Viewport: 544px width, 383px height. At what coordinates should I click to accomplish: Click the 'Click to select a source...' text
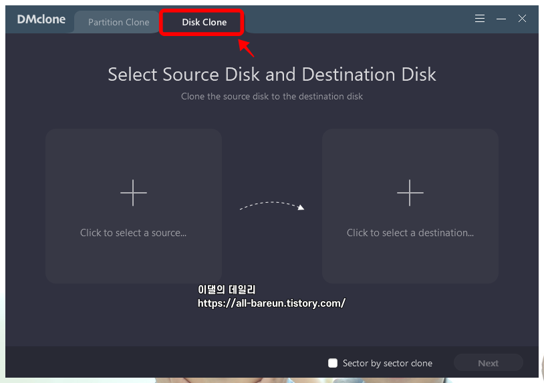133,233
